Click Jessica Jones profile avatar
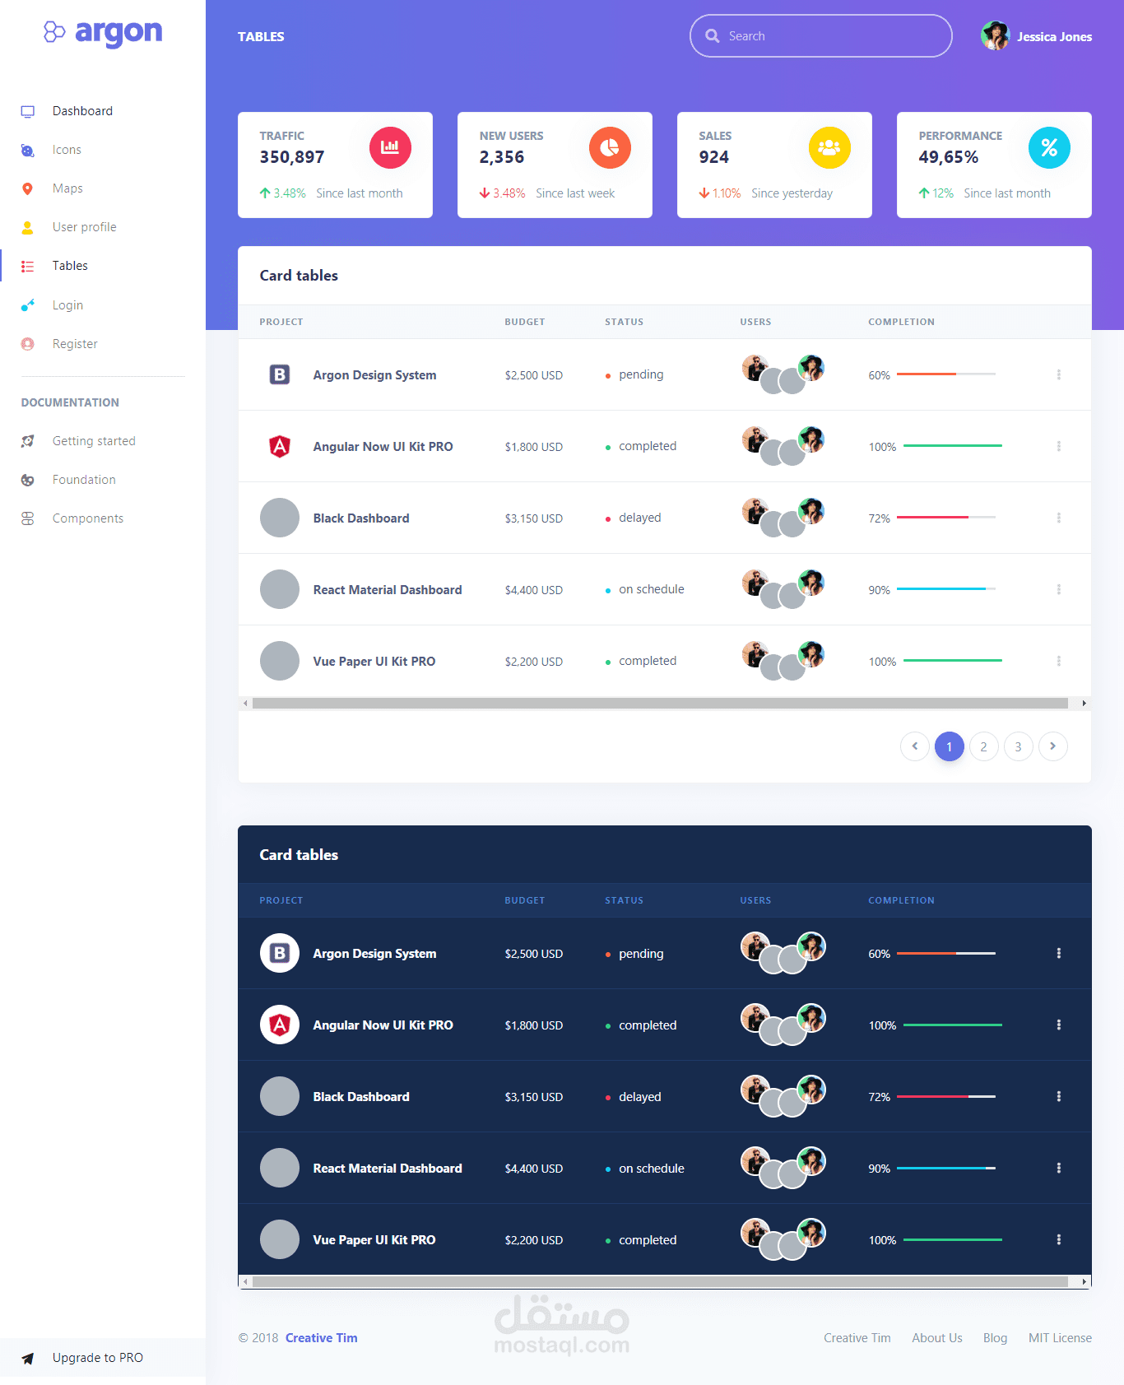Image resolution: width=1124 pixels, height=1385 pixels. (x=996, y=36)
